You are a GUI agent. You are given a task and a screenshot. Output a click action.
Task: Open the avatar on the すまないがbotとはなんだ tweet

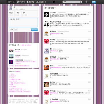tap(46, 76)
